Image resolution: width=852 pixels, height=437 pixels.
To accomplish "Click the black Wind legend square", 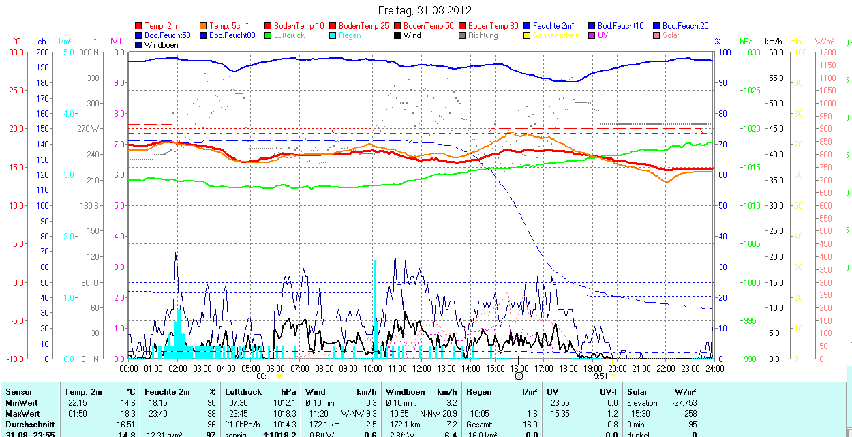I will [x=398, y=35].
